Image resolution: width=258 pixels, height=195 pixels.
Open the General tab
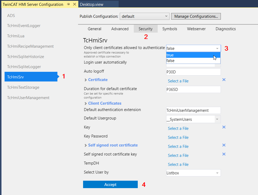pos(94,29)
